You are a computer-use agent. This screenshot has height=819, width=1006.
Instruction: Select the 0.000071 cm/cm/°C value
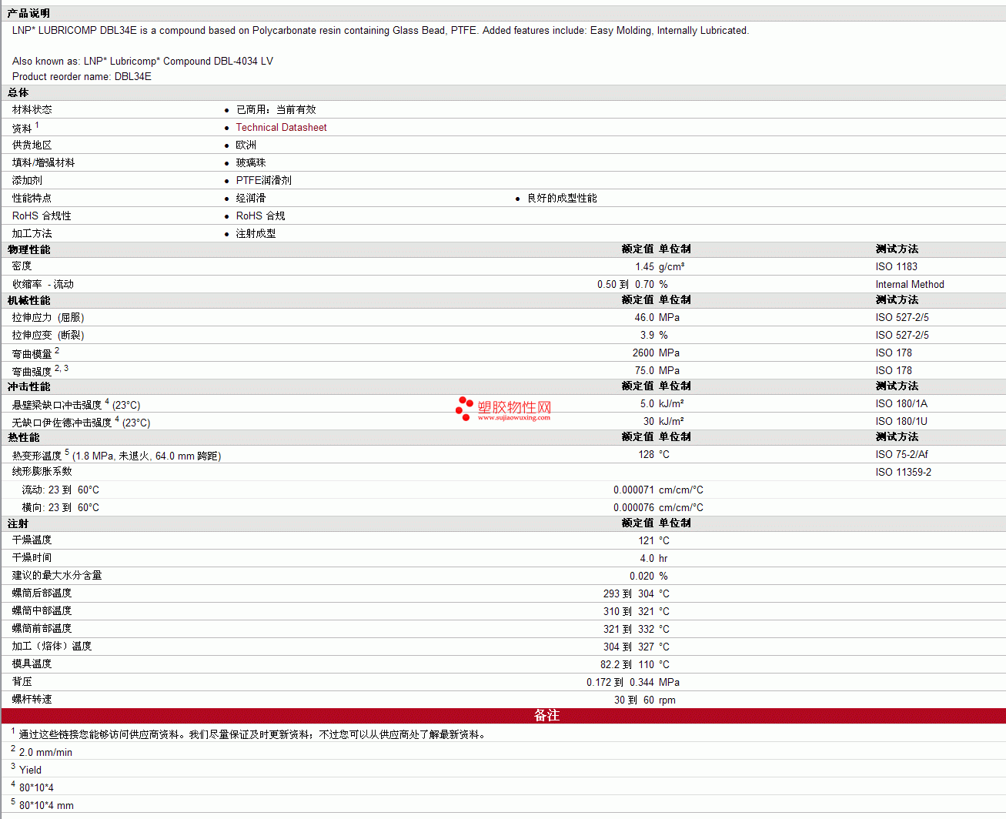click(x=658, y=490)
